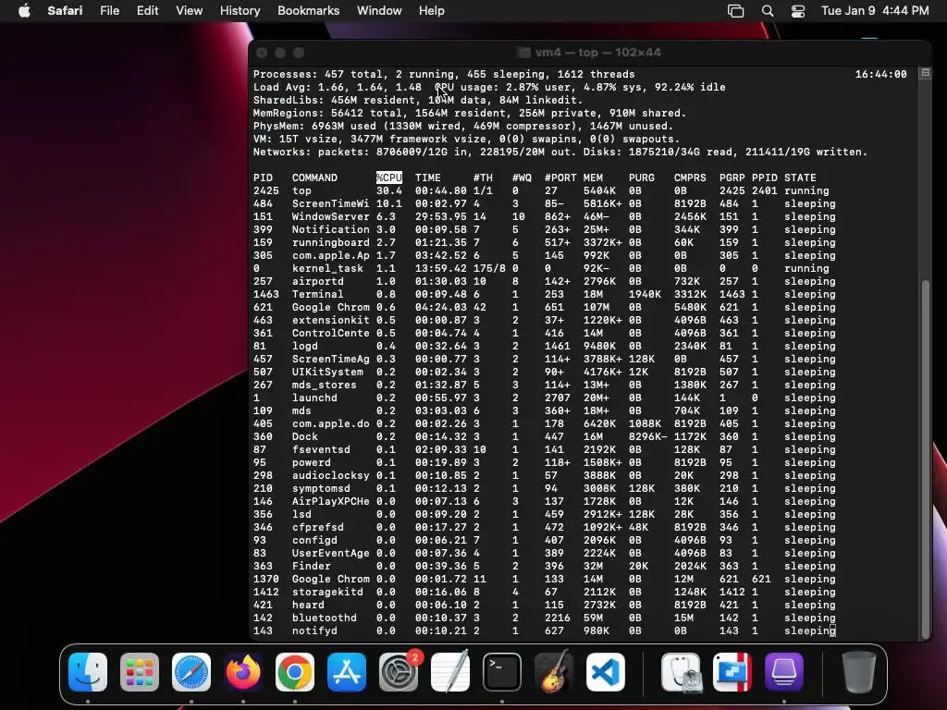Open the Window menu
The height and width of the screenshot is (710, 947).
378,11
